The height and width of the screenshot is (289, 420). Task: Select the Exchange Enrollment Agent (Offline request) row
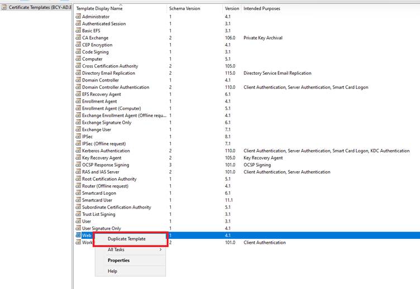[247, 115]
